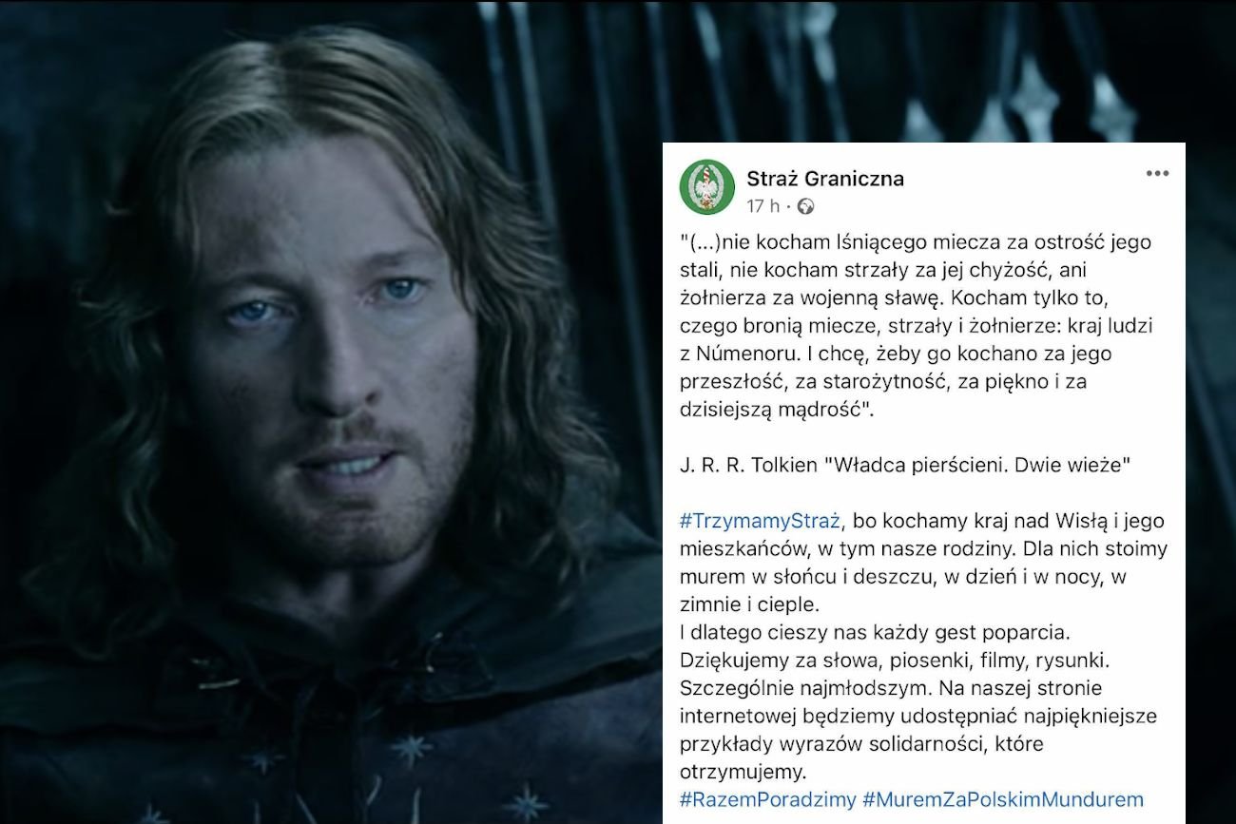The height and width of the screenshot is (824, 1236).
Task: Follow the #MuremZaPolskimMundurem hashtag
Action: click(x=1003, y=799)
